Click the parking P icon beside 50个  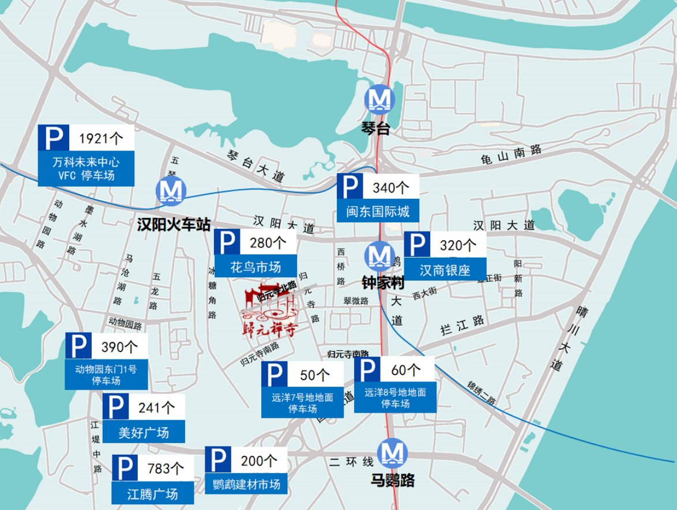click(274, 374)
